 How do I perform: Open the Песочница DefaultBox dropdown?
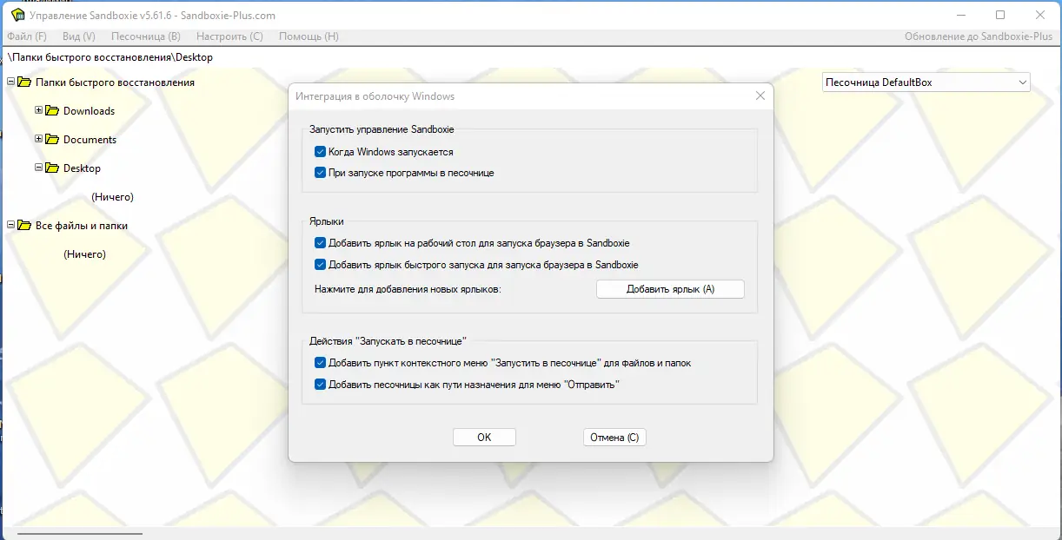[x=926, y=82]
